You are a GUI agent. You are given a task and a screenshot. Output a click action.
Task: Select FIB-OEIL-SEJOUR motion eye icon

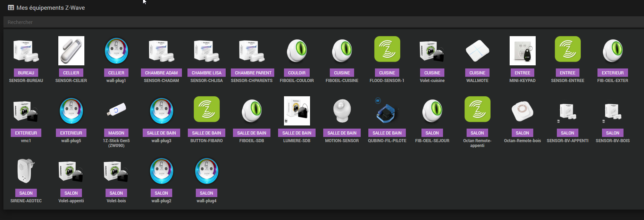pyautogui.click(x=432, y=111)
